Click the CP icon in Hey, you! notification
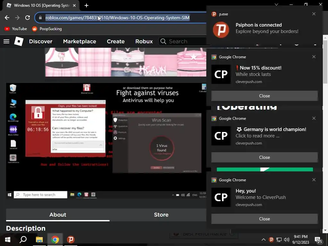The width and height of the screenshot is (328, 246). (221, 197)
